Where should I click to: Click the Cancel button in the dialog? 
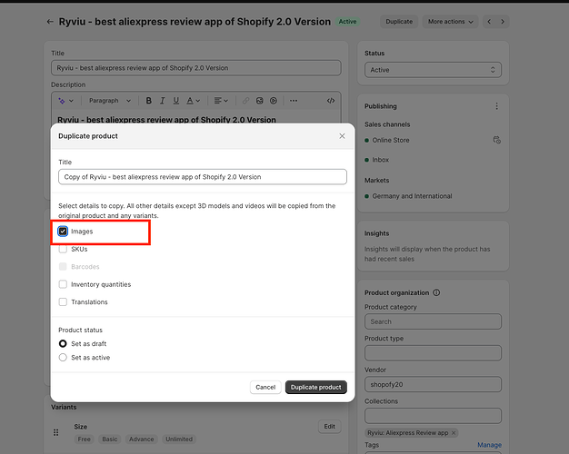point(265,387)
